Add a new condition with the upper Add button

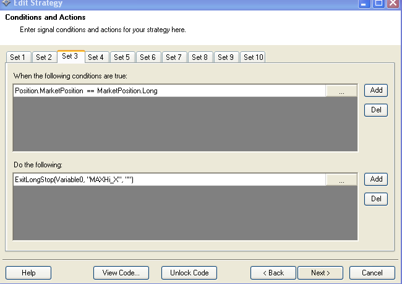(376, 90)
